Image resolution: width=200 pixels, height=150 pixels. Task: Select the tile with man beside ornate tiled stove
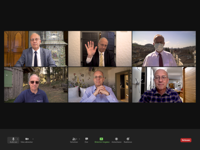pos(36,49)
